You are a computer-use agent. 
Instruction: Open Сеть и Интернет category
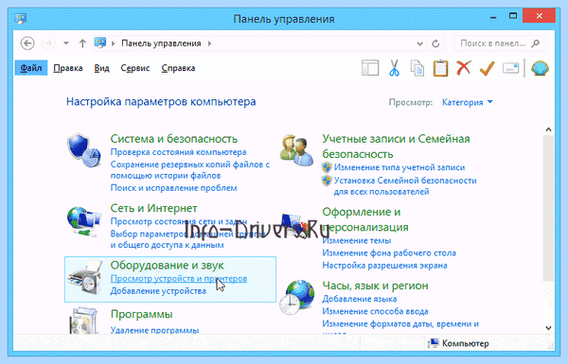[153, 208]
